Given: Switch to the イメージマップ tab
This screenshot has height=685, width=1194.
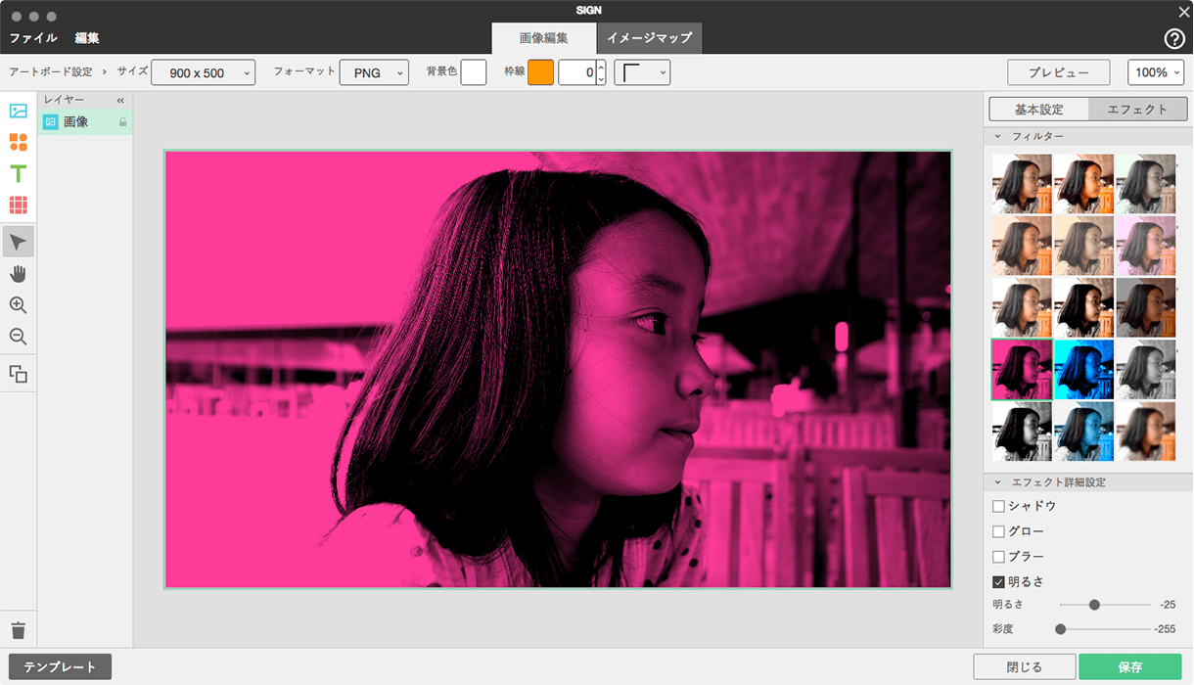Looking at the screenshot, I should 650,38.
